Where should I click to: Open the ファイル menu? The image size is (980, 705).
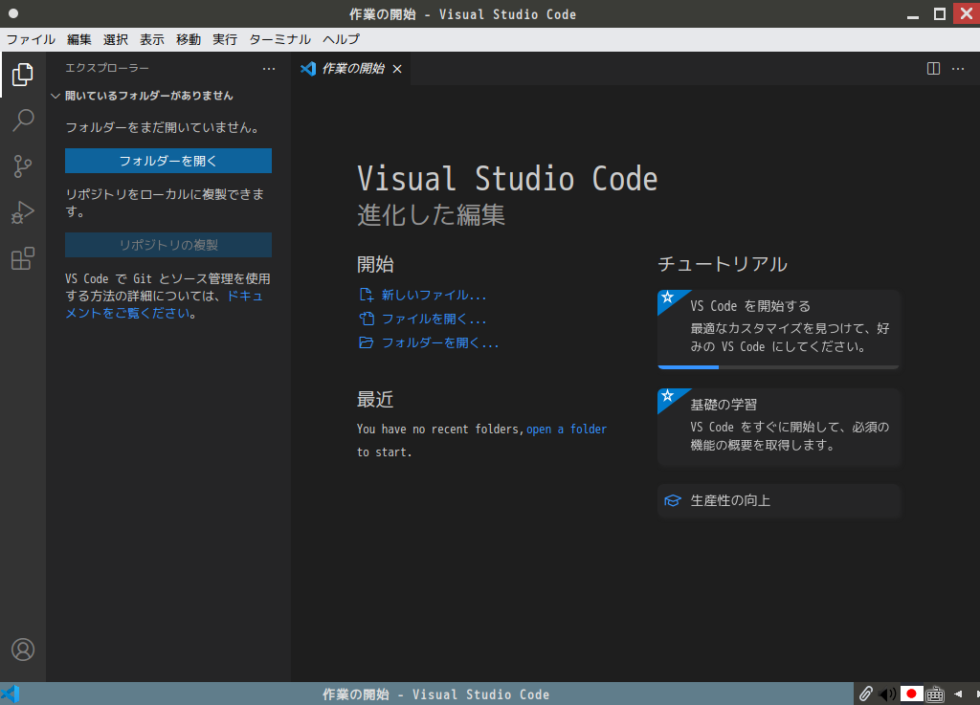pyautogui.click(x=31, y=39)
